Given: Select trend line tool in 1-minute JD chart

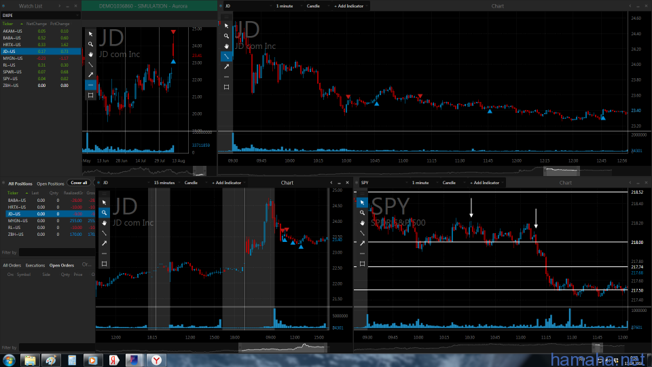Looking at the screenshot, I should pos(226,56).
